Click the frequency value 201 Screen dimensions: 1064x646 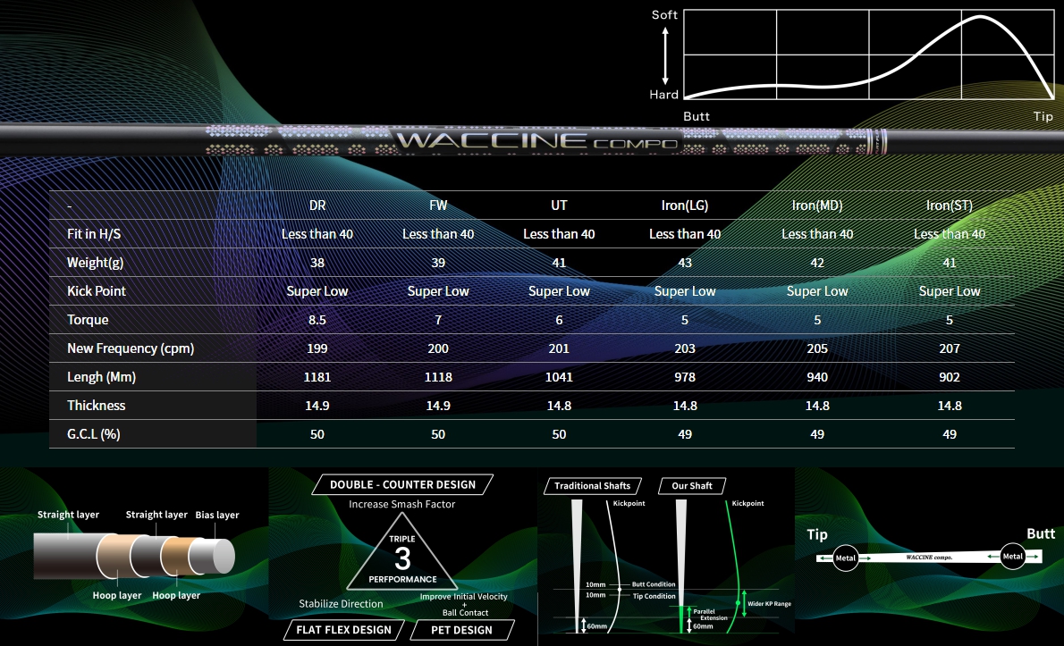tap(559, 348)
